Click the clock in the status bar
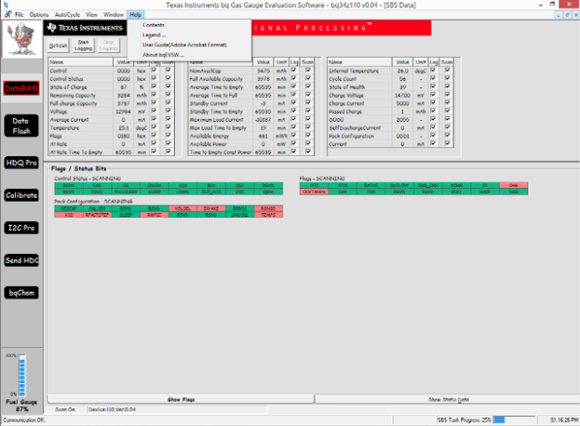 [564, 419]
